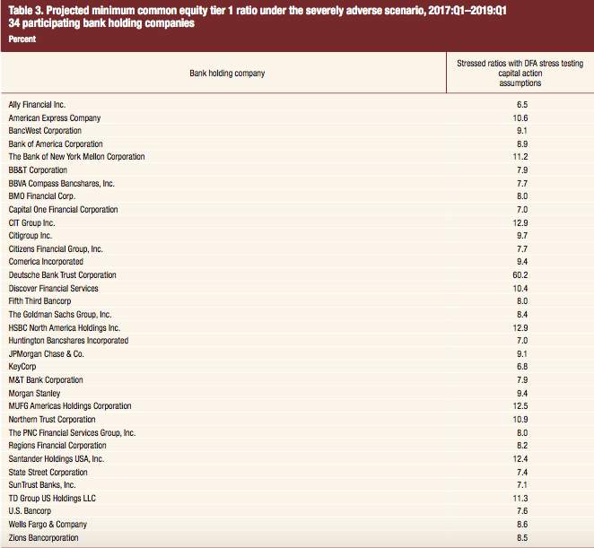This screenshot has width=594, height=548.
Task: Select 'The PNC Financial Services Group, Inc.'
Action: point(72,432)
